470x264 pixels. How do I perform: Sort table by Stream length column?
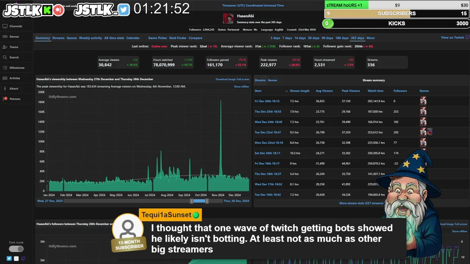pyautogui.click(x=300, y=91)
